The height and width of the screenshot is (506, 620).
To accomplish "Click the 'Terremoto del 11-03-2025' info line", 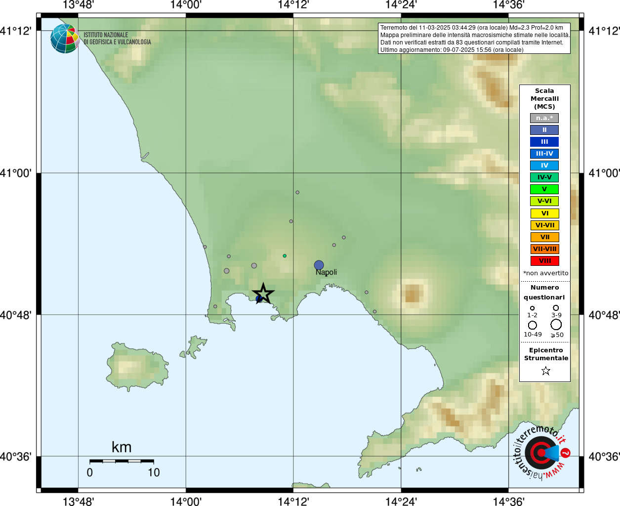I will (472, 28).
